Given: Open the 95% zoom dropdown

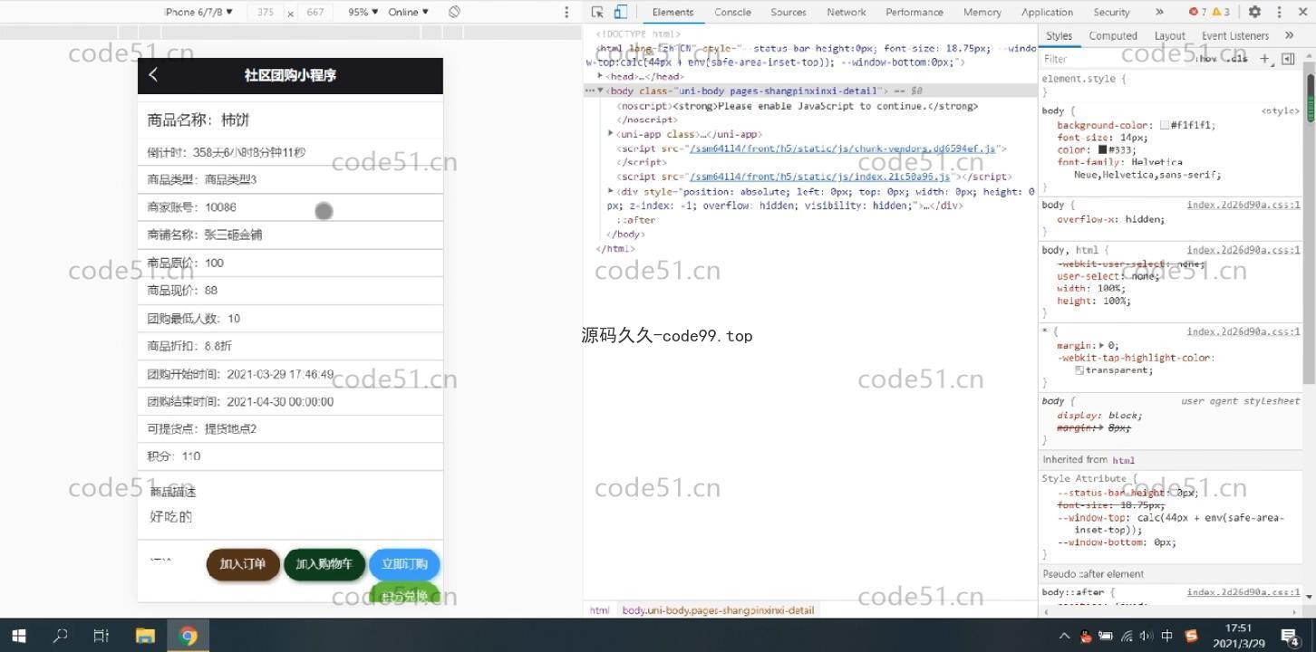Looking at the screenshot, I should click(363, 12).
